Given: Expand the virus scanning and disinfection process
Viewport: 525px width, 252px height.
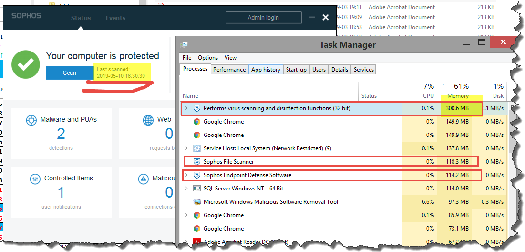Looking at the screenshot, I should (x=186, y=108).
